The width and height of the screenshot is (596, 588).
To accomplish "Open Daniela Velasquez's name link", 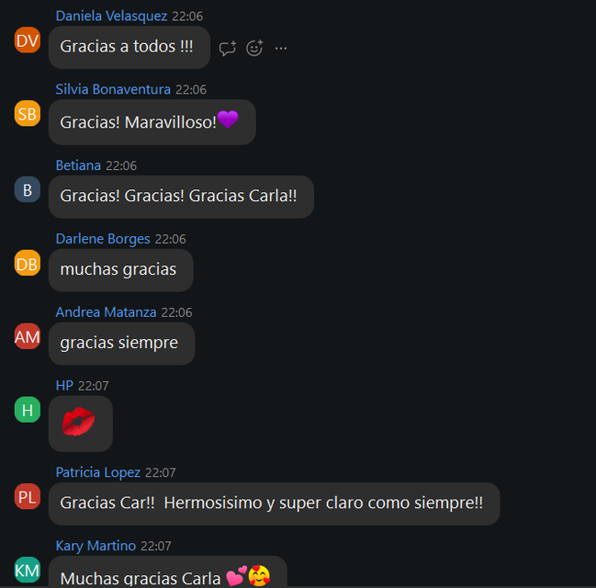I will coord(111,16).
